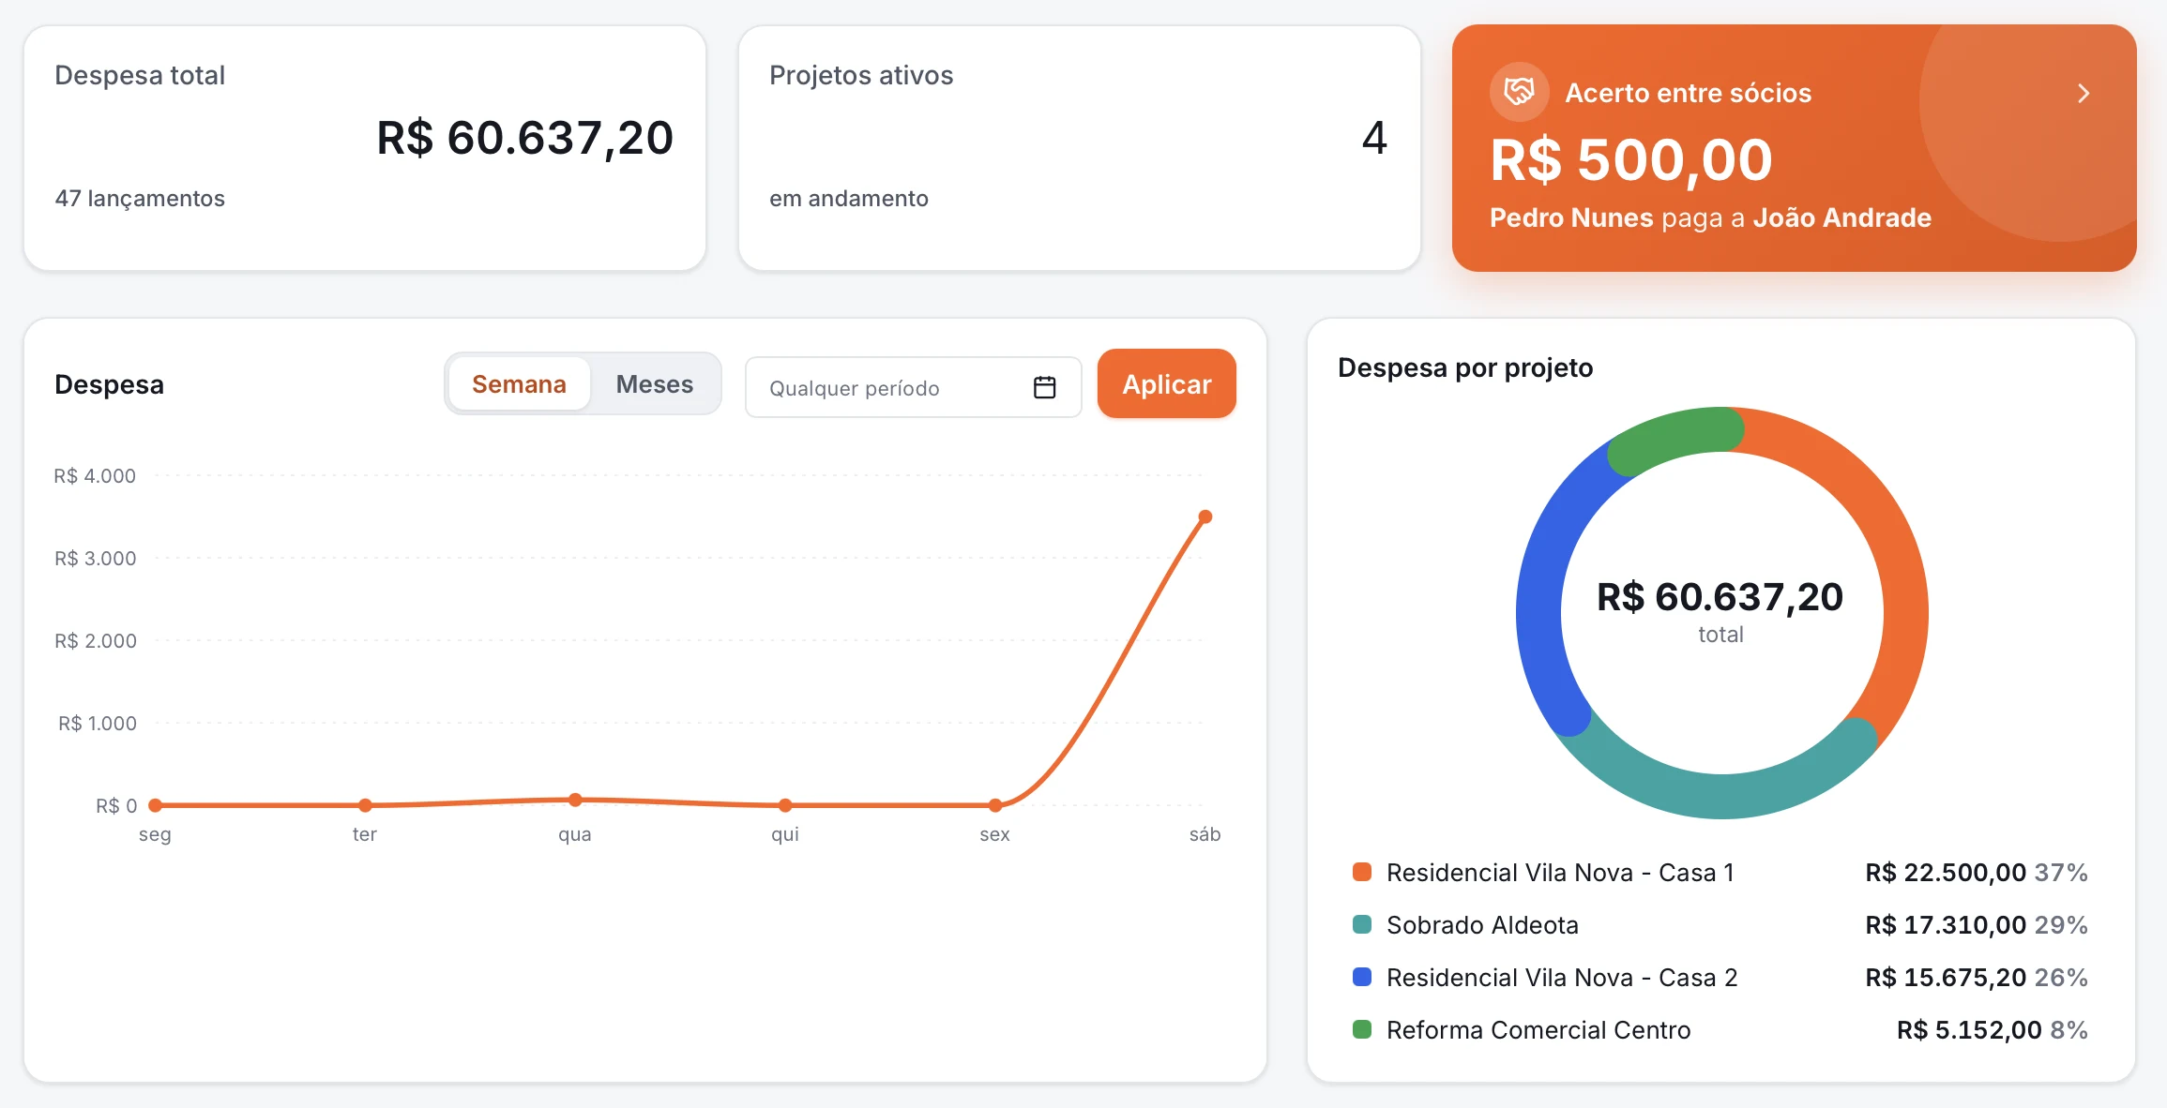Screen dimensions: 2167x1108
Task: Select the seg data point on chart
Action: [x=156, y=805]
